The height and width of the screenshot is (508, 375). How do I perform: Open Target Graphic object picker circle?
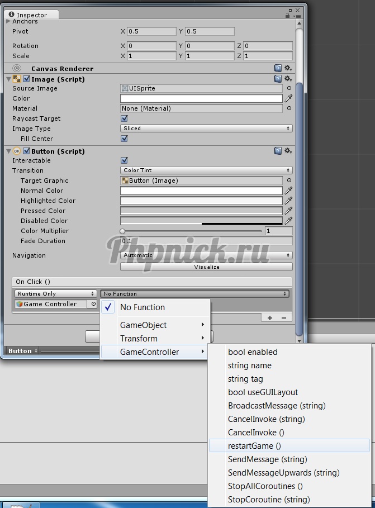click(289, 181)
